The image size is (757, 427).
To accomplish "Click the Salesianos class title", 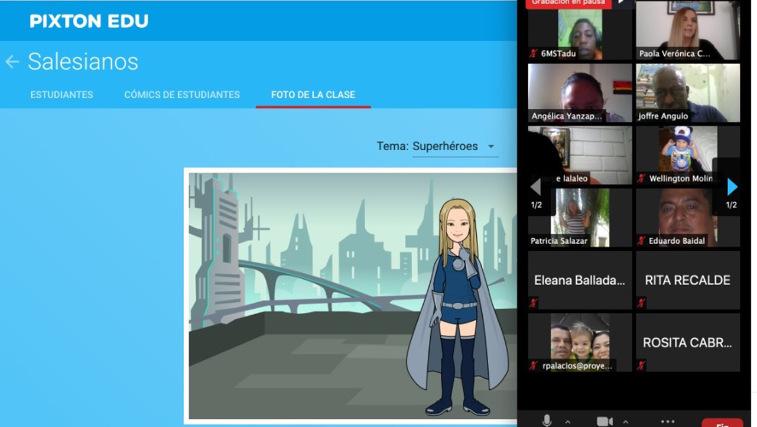I will click(x=83, y=62).
